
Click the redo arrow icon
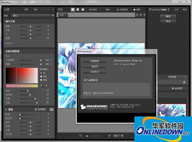click(x=48, y=10)
